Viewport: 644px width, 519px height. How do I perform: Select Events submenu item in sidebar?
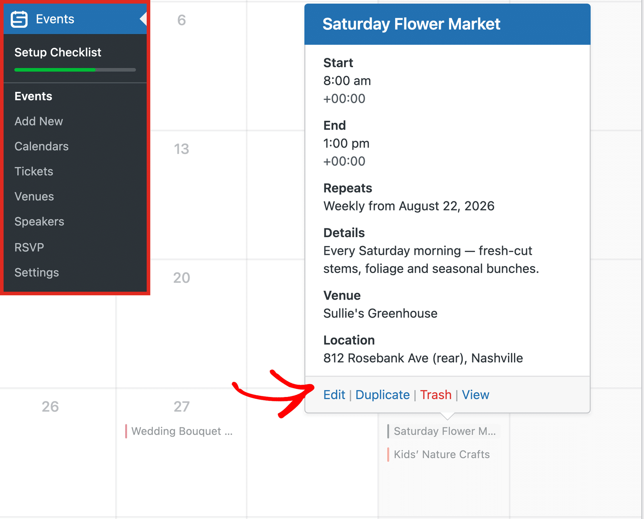[x=33, y=96]
